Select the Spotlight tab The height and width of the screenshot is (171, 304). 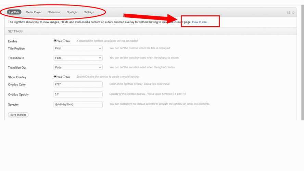click(72, 12)
